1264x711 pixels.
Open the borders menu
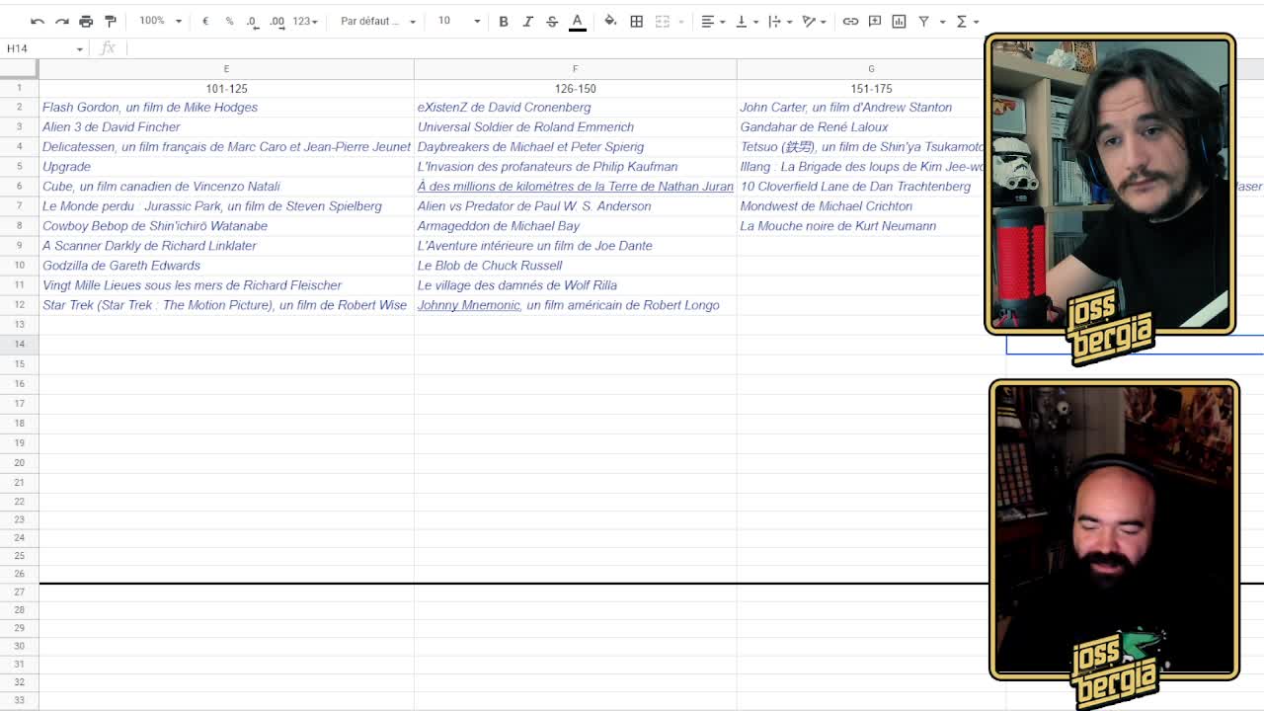[x=637, y=21]
